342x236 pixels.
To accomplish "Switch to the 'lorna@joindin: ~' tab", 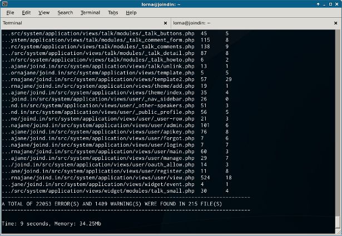I will (255, 23).
